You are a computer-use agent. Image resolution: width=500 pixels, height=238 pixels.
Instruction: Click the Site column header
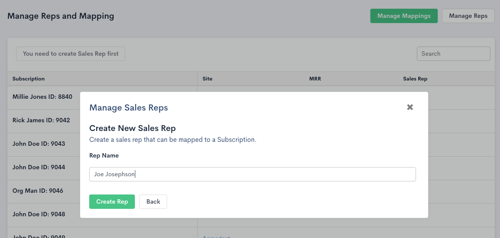click(207, 79)
